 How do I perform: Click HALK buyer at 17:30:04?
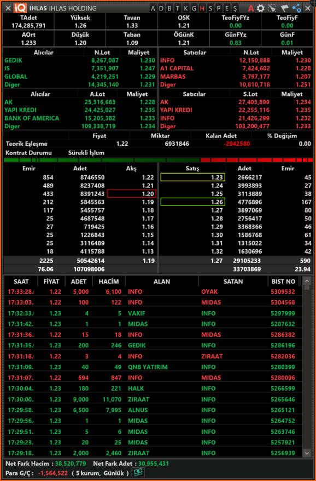coord(136,388)
